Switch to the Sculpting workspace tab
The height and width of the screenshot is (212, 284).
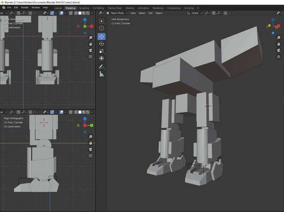click(x=84, y=8)
